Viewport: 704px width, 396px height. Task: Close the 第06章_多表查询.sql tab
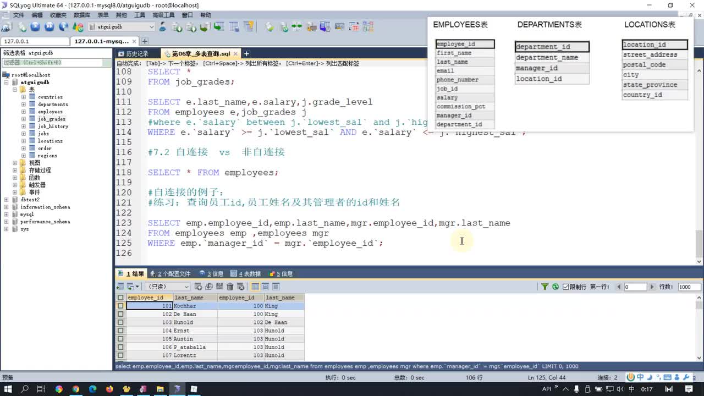click(x=236, y=53)
